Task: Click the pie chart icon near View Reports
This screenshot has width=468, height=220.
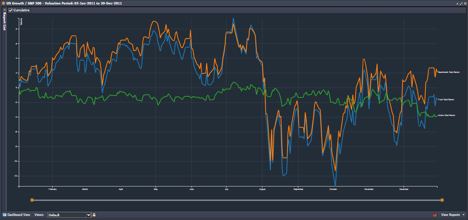Action: tap(435, 215)
